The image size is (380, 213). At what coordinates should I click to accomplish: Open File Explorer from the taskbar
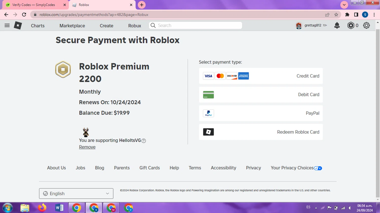(x=25, y=208)
